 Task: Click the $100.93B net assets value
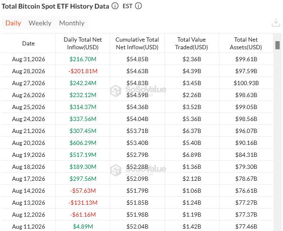click(x=246, y=83)
